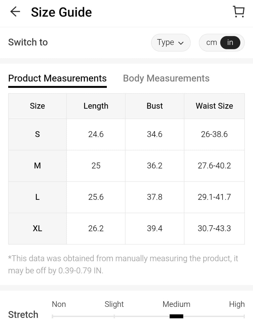The width and height of the screenshot is (253, 327).
Task: Select the Product Measurements tab
Action: [57, 78]
